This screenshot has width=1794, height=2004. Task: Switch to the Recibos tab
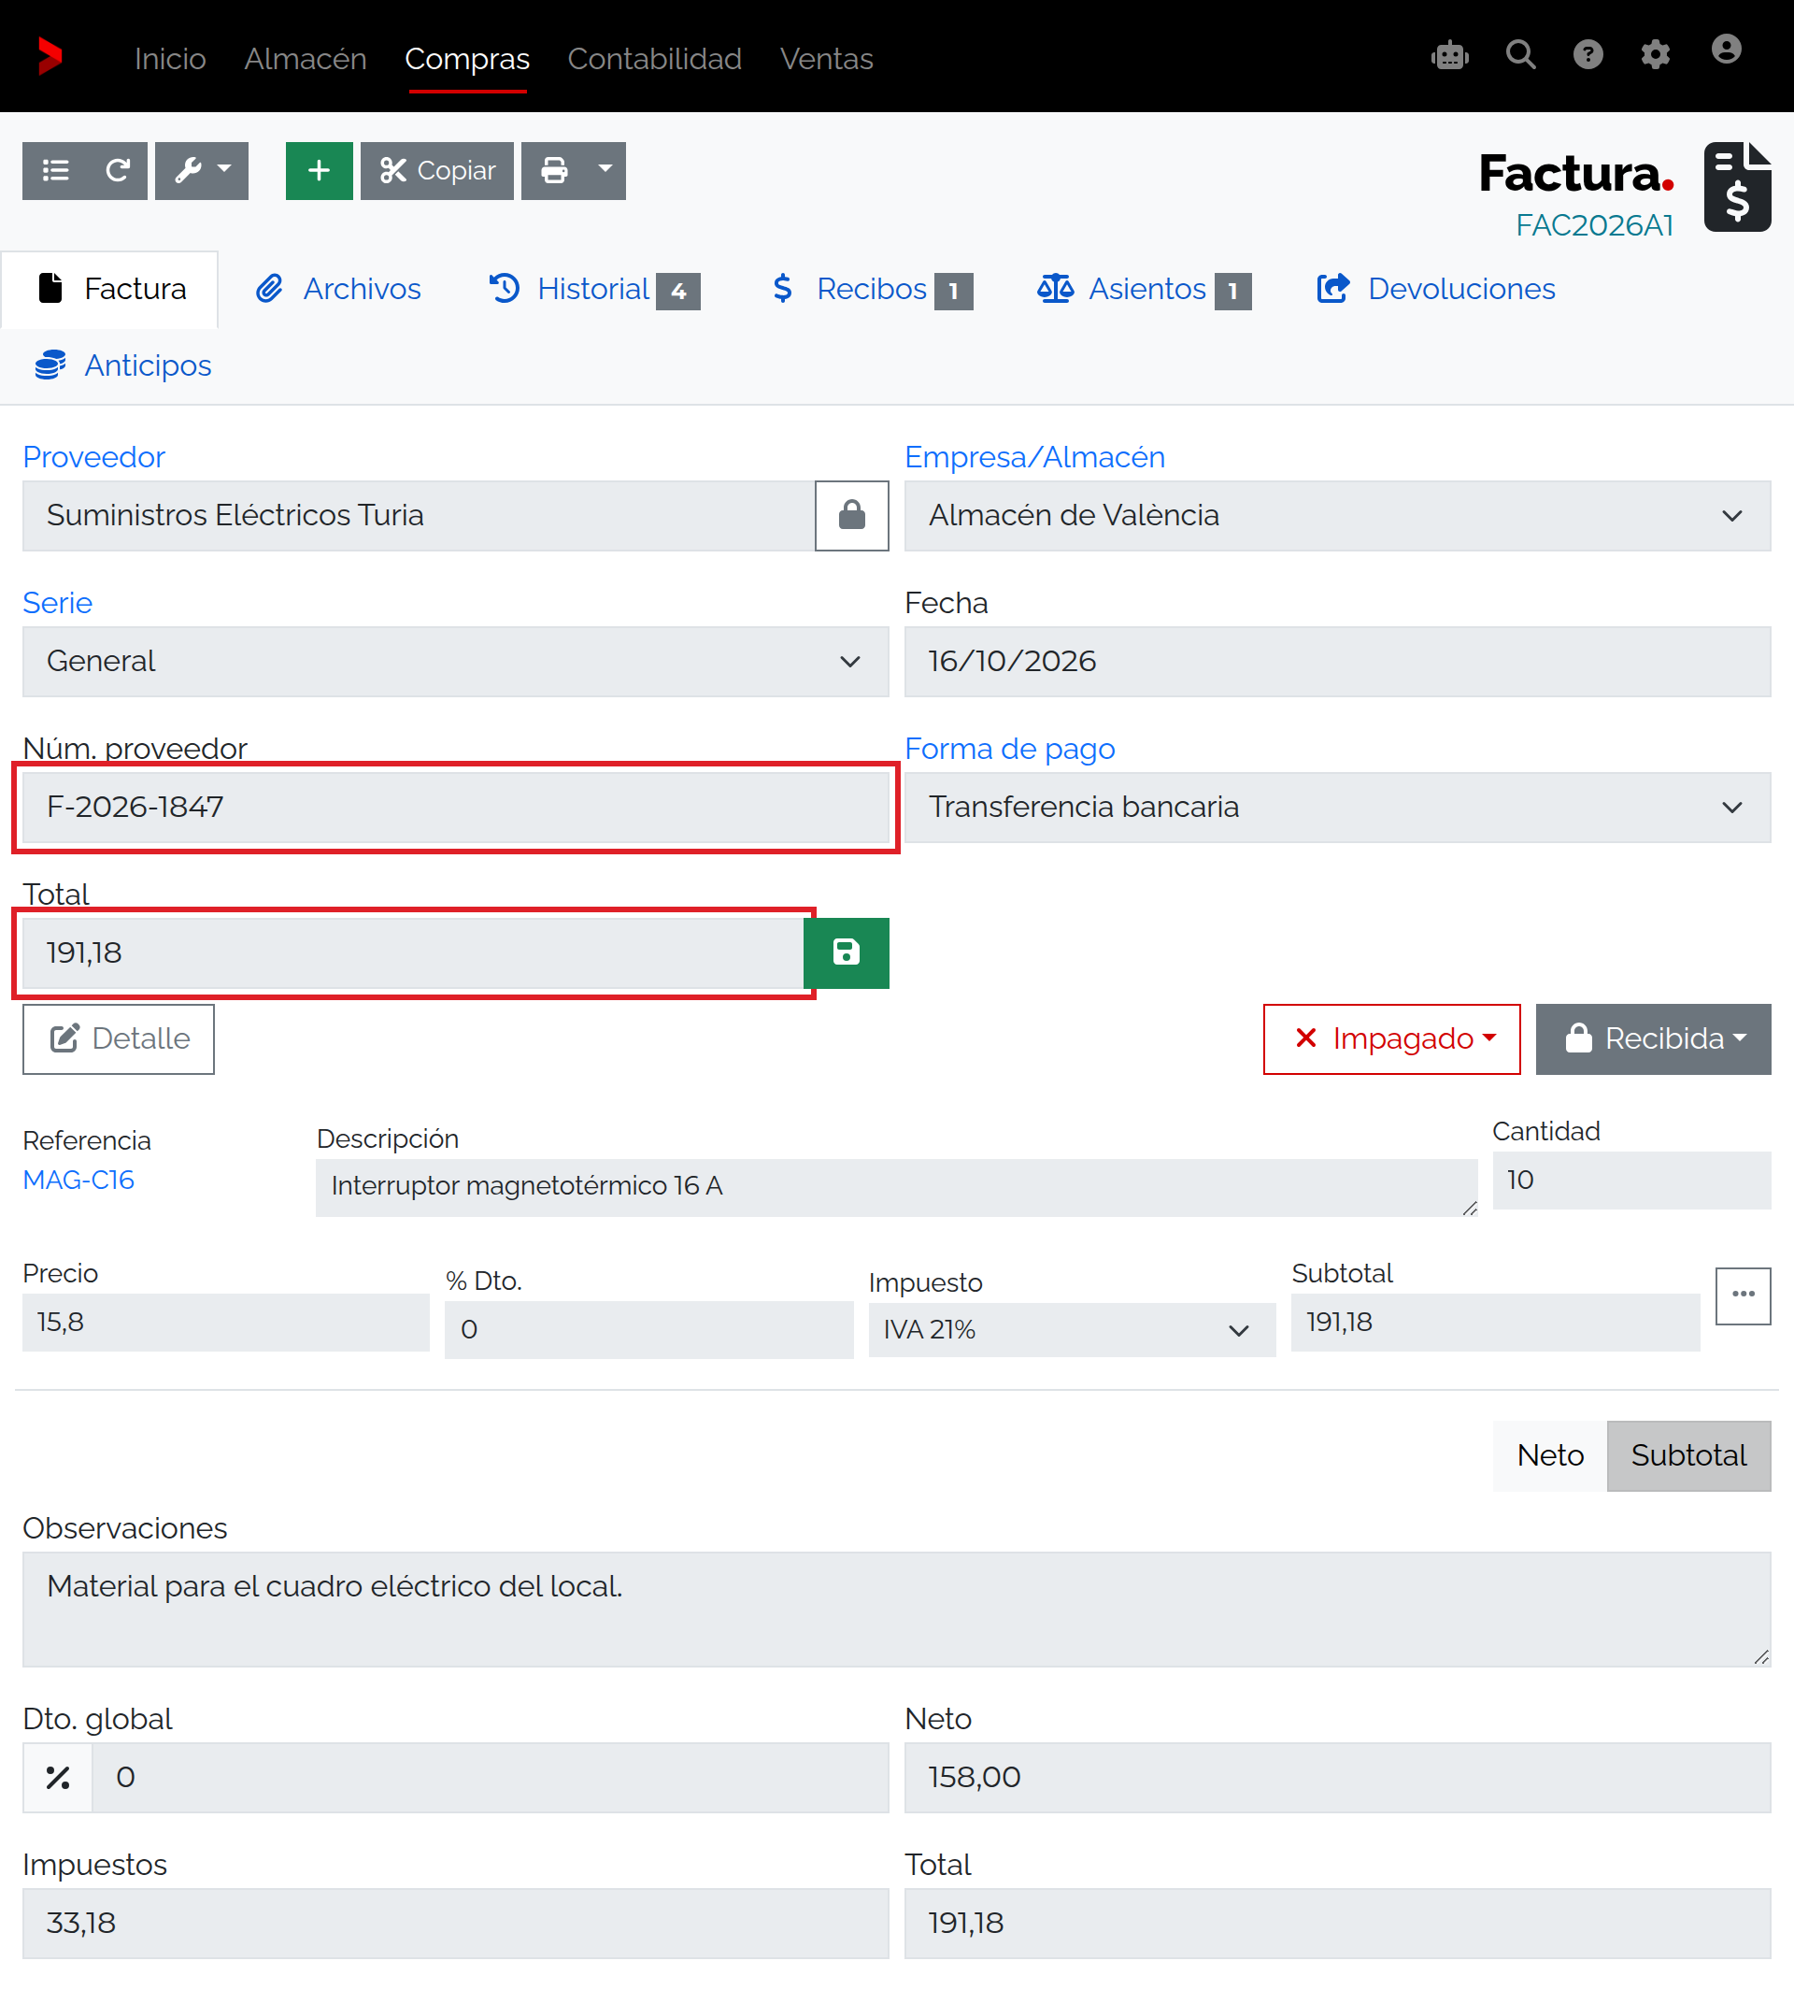872,289
